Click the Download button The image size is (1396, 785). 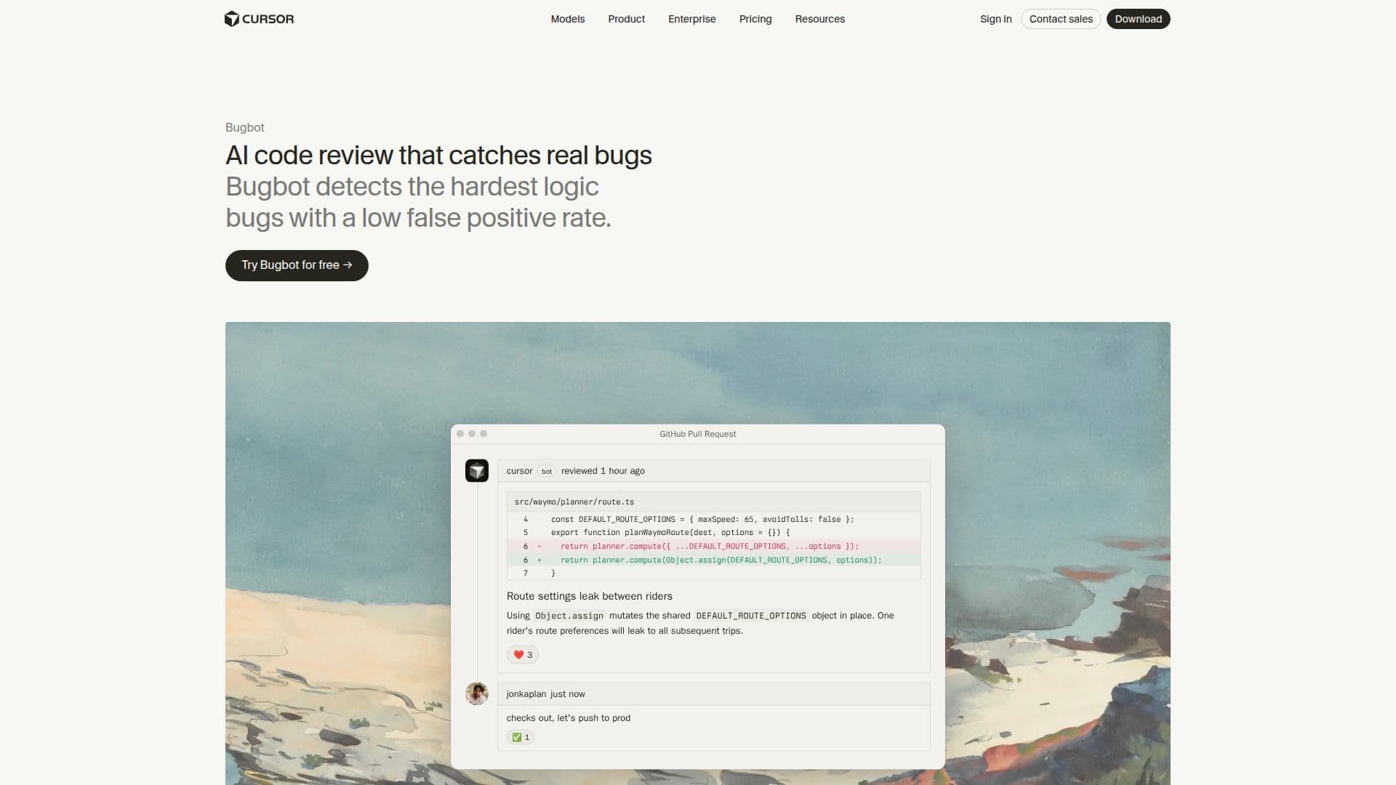click(x=1138, y=19)
